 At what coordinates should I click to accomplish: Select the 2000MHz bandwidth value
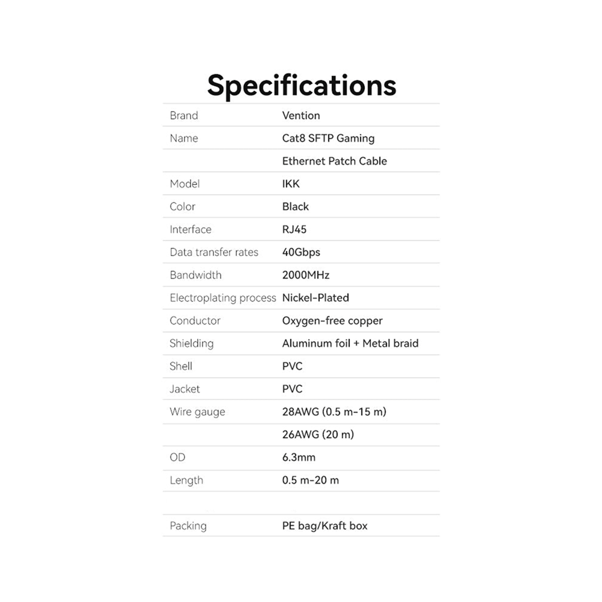click(306, 275)
